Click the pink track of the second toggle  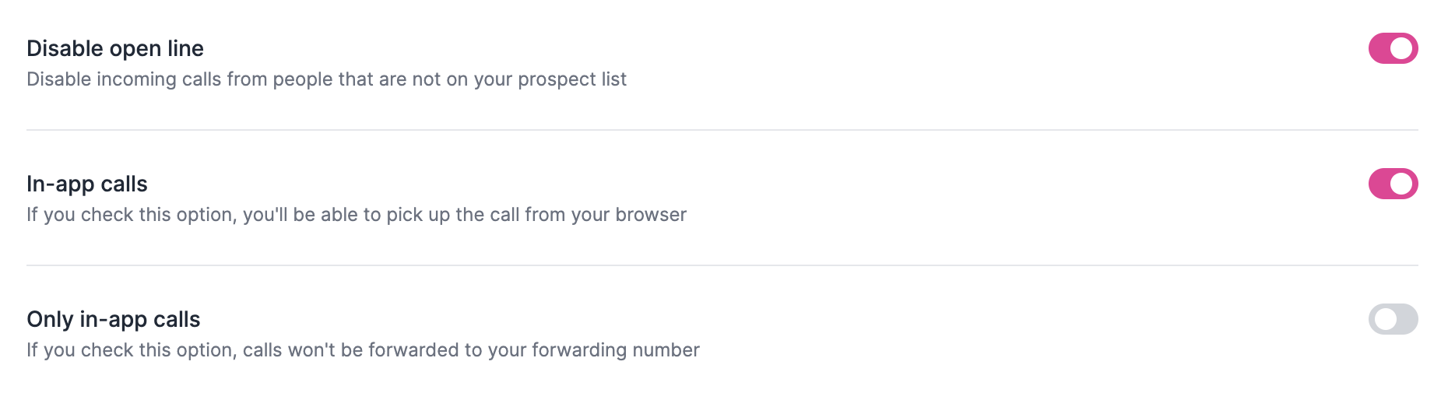click(x=1379, y=184)
